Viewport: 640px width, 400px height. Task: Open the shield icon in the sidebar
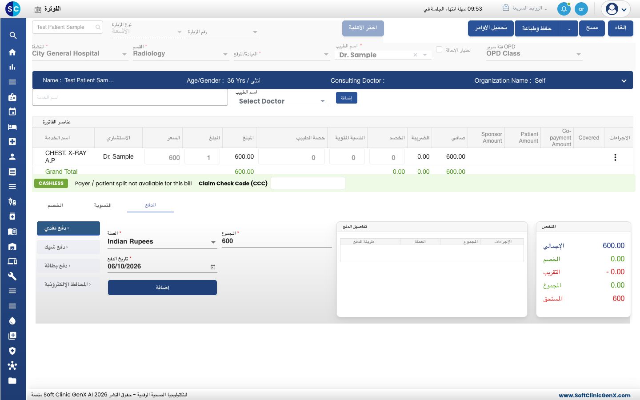pos(12,351)
